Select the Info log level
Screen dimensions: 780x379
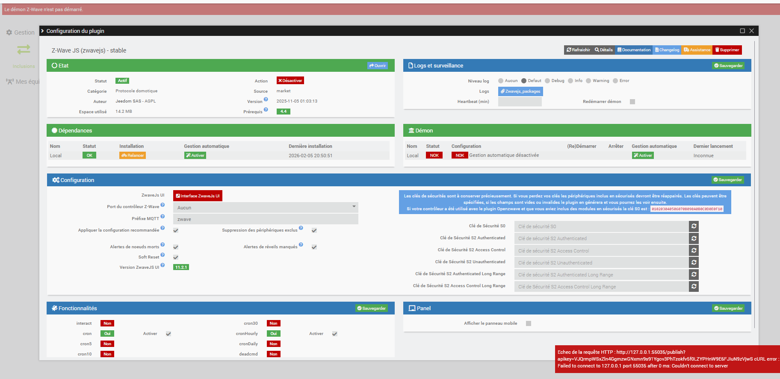tap(570, 81)
